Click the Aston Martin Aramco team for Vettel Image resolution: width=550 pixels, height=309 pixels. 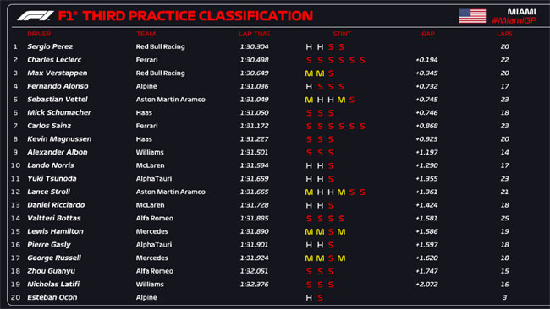(x=170, y=100)
